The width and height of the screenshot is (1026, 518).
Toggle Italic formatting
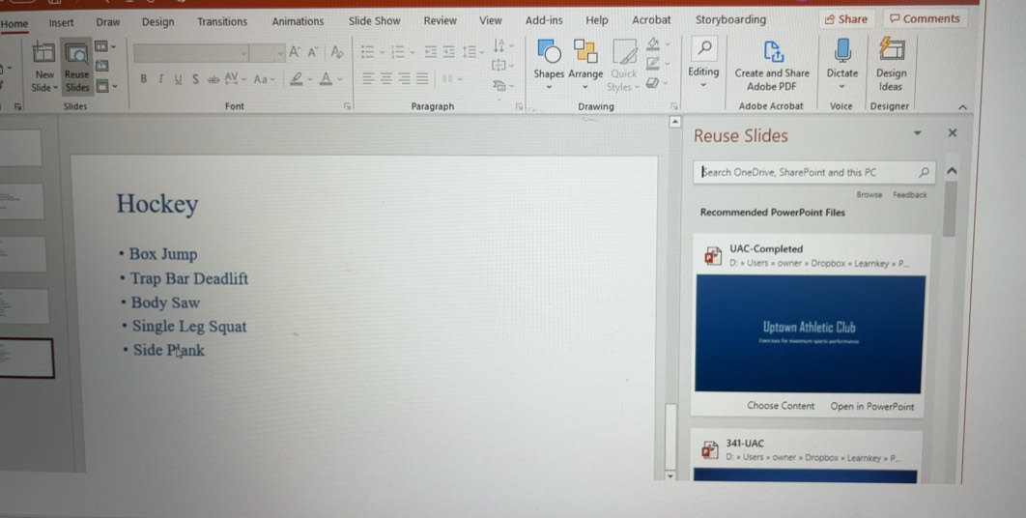(x=160, y=79)
